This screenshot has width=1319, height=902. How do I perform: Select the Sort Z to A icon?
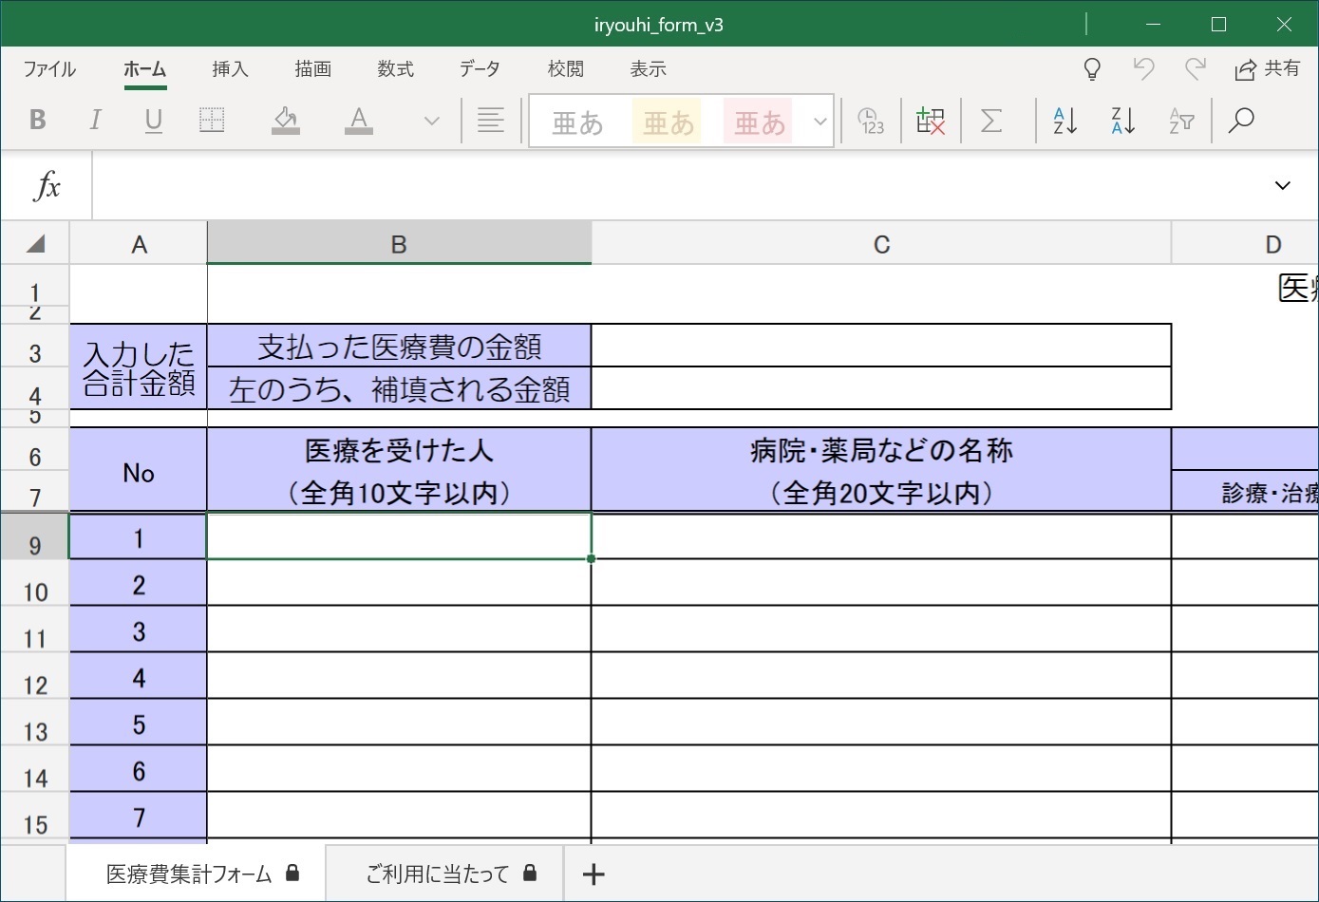pos(1121,120)
